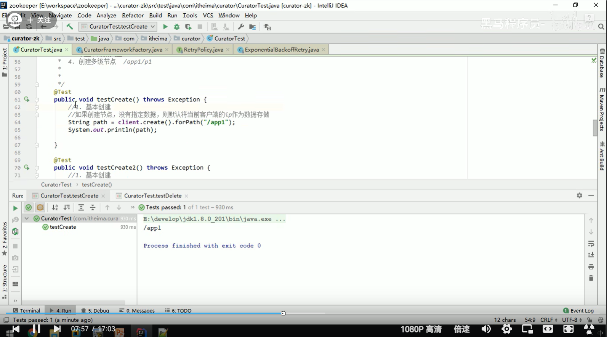Toggle alphabetical sorting of test results
607x337 pixels.
click(x=55, y=207)
